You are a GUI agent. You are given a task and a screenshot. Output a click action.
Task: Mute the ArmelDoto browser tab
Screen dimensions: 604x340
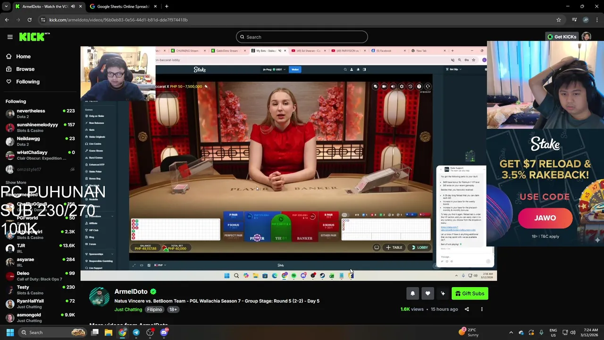pyautogui.click(x=73, y=7)
